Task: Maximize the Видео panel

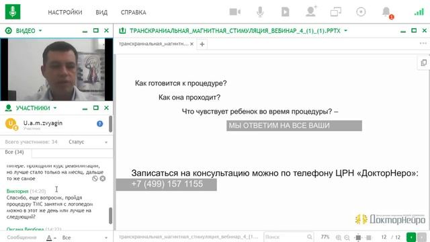Action: 95,30
